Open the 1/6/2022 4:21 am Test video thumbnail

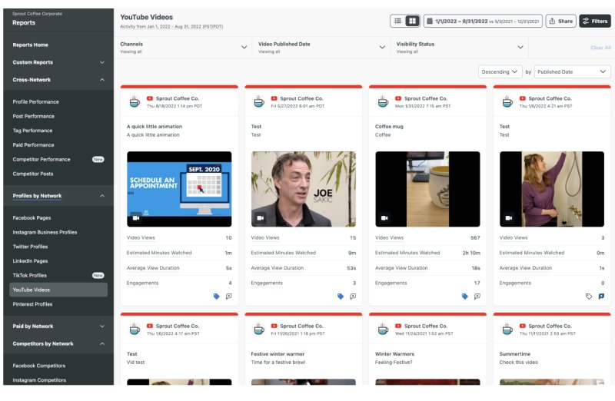point(552,189)
